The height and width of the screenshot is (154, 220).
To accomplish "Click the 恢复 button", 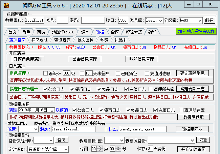I will (203, 140).
